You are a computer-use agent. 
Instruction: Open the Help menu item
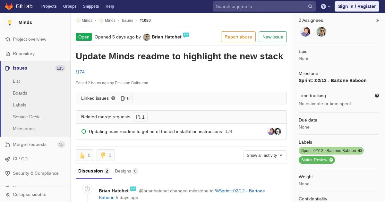pyautogui.click(x=110, y=6)
